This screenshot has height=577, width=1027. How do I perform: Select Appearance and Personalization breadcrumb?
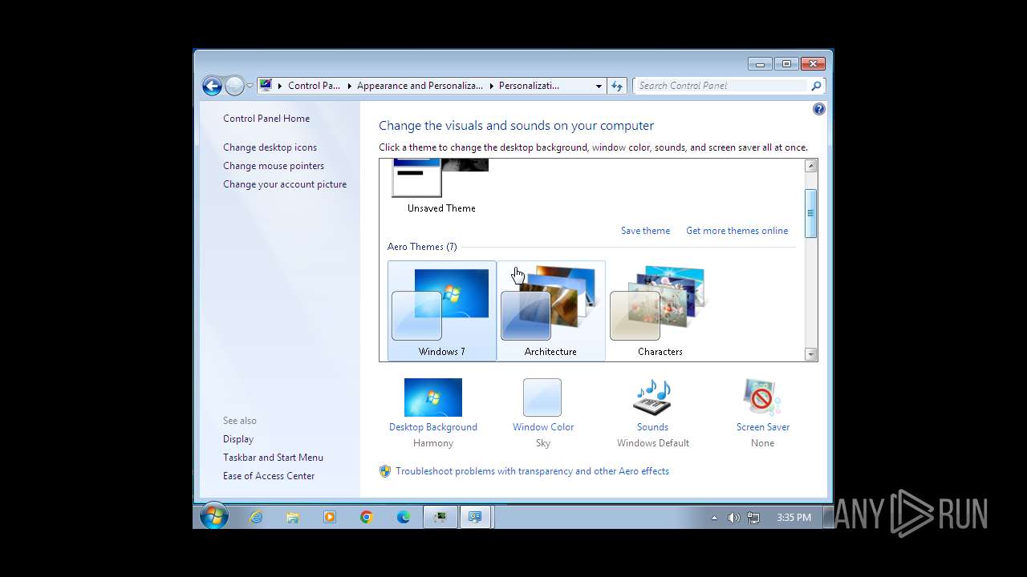pos(420,86)
